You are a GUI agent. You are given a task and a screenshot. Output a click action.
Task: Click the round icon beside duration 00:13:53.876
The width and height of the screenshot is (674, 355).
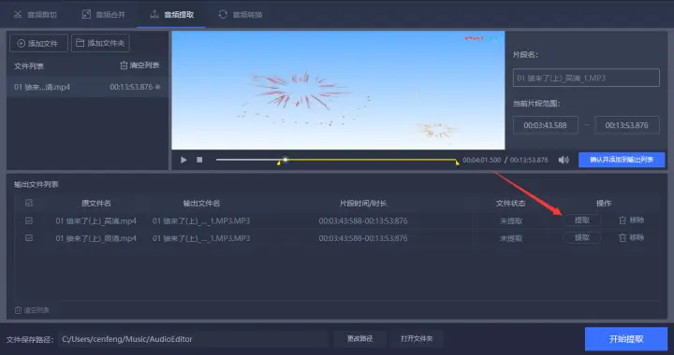coord(158,87)
